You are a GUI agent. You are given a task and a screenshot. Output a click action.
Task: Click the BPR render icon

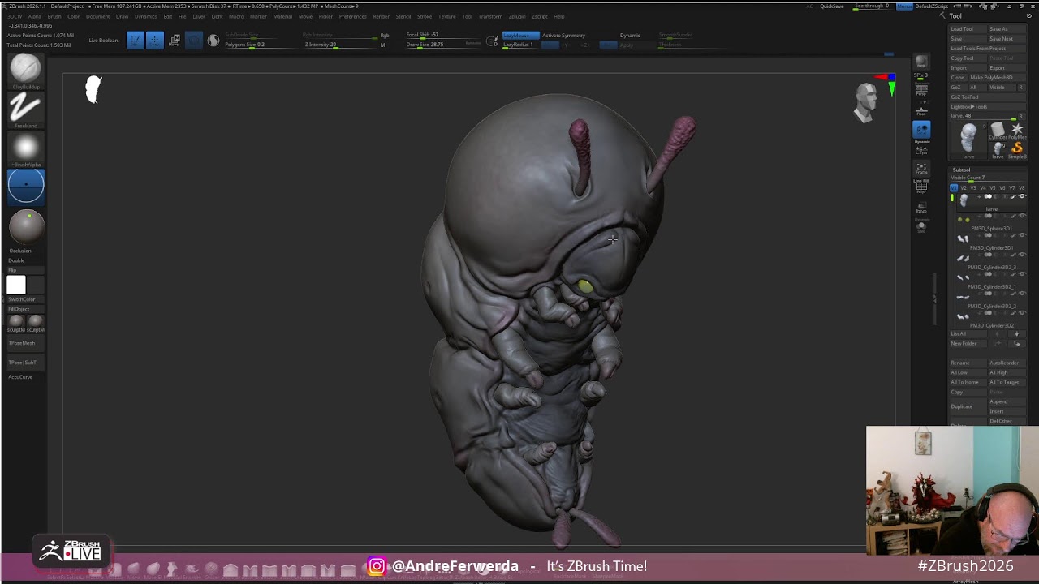921,61
